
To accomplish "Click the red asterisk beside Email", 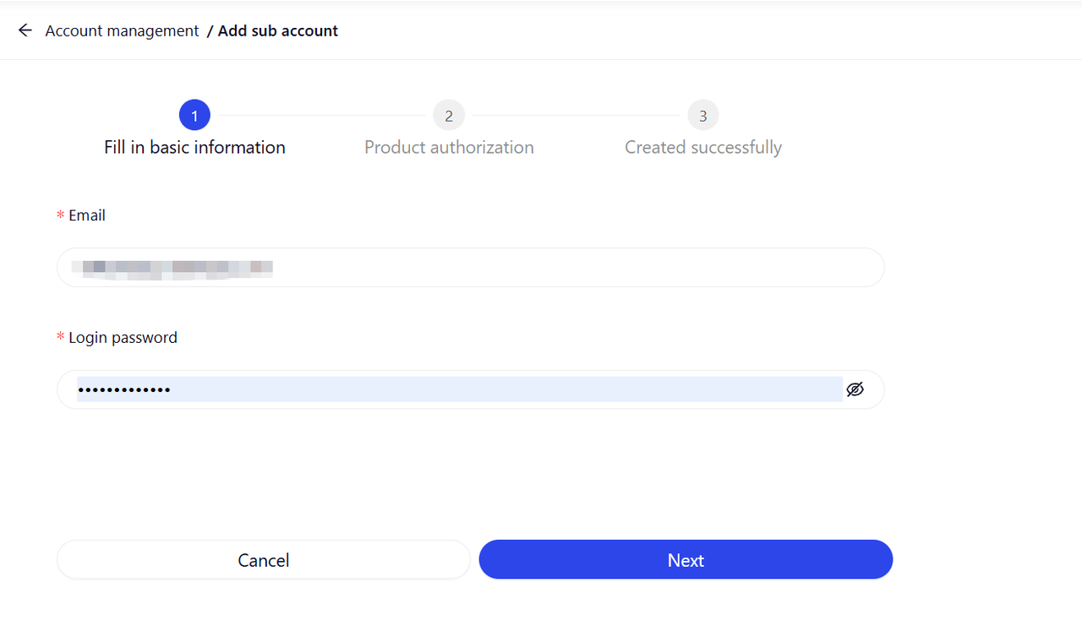I will pos(60,216).
